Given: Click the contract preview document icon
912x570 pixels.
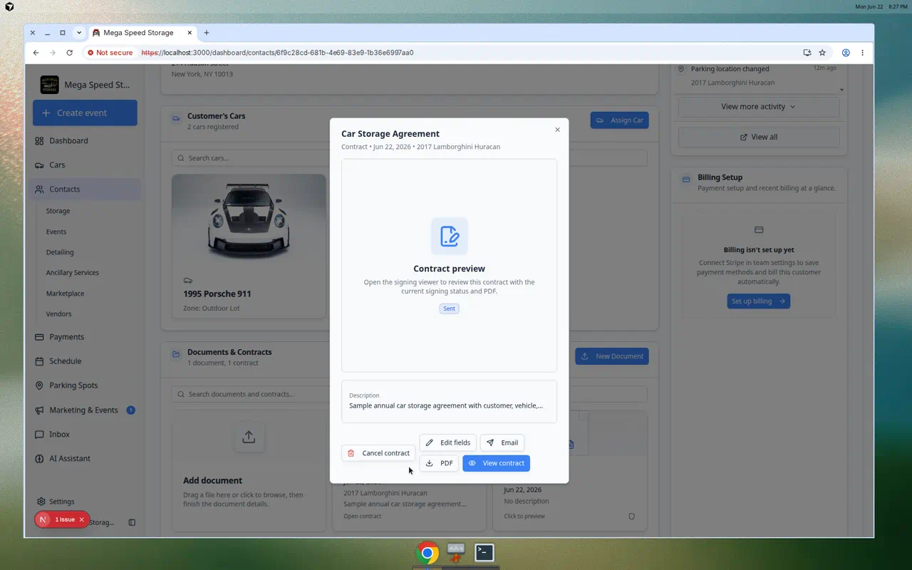Looking at the screenshot, I should click(x=450, y=236).
